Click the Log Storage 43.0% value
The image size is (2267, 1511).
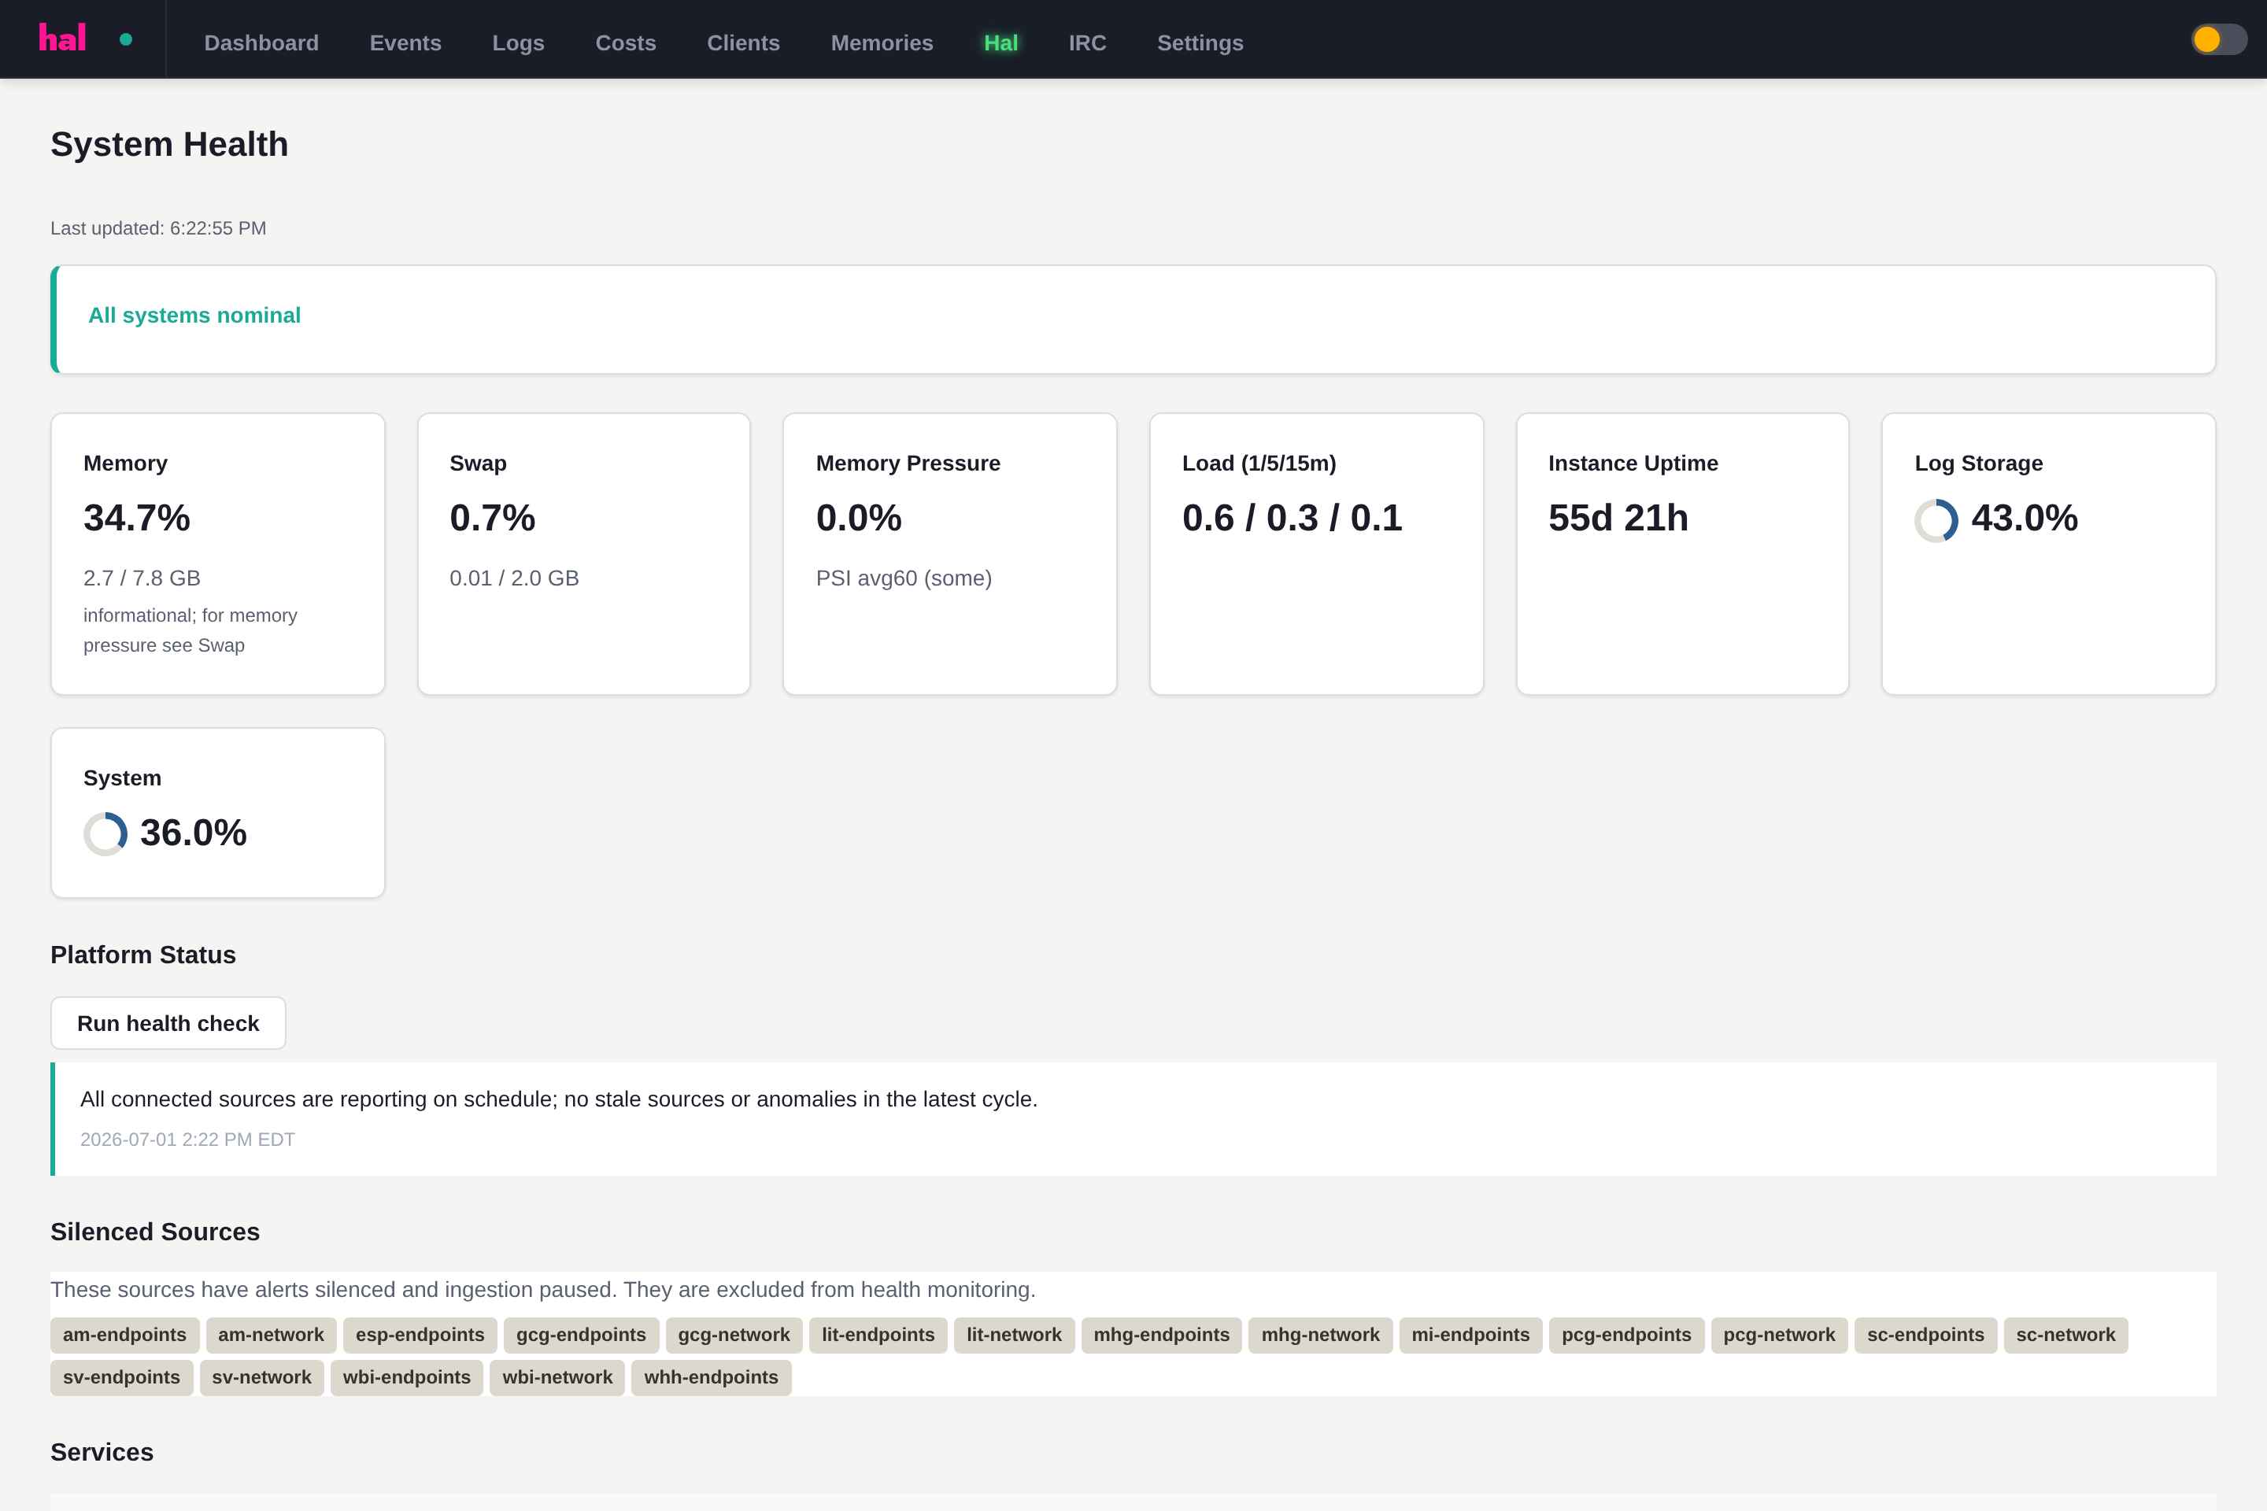click(x=2024, y=518)
